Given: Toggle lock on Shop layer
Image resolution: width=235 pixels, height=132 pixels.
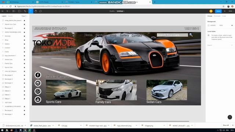Looking at the screenshot, I should [25, 40].
